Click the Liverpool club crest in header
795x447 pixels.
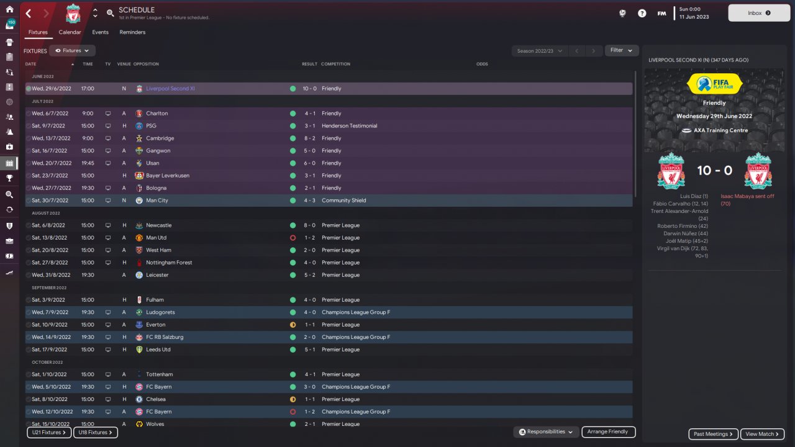[x=73, y=13]
